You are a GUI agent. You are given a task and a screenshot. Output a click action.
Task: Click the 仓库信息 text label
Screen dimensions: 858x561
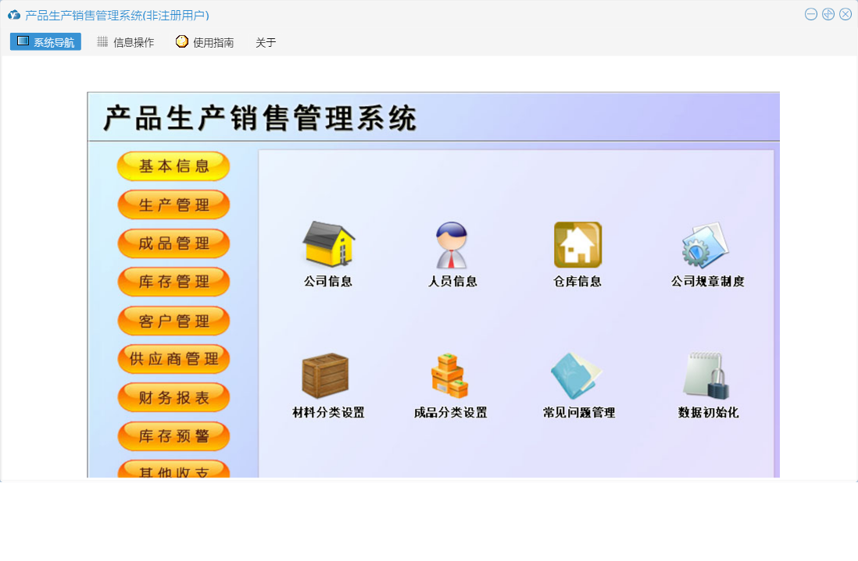577,282
